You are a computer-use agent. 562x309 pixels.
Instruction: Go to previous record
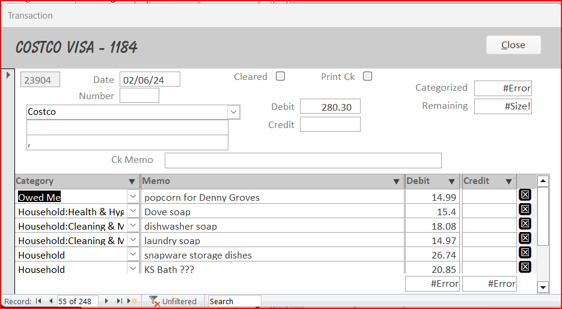51,301
